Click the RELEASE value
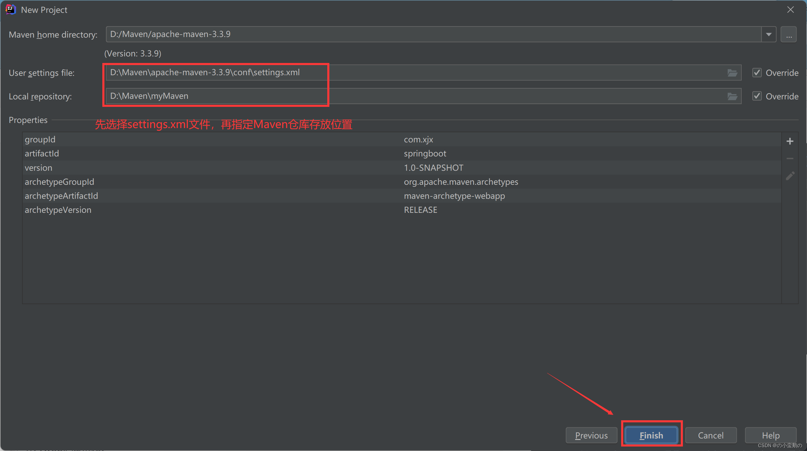Image resolution: width=807 pixels, height=451 pixels. pos(420,210)
